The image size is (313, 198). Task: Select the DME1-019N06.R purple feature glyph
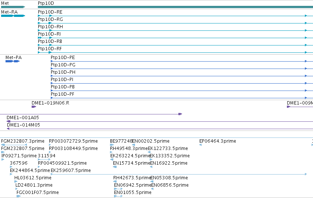[34, 107]
